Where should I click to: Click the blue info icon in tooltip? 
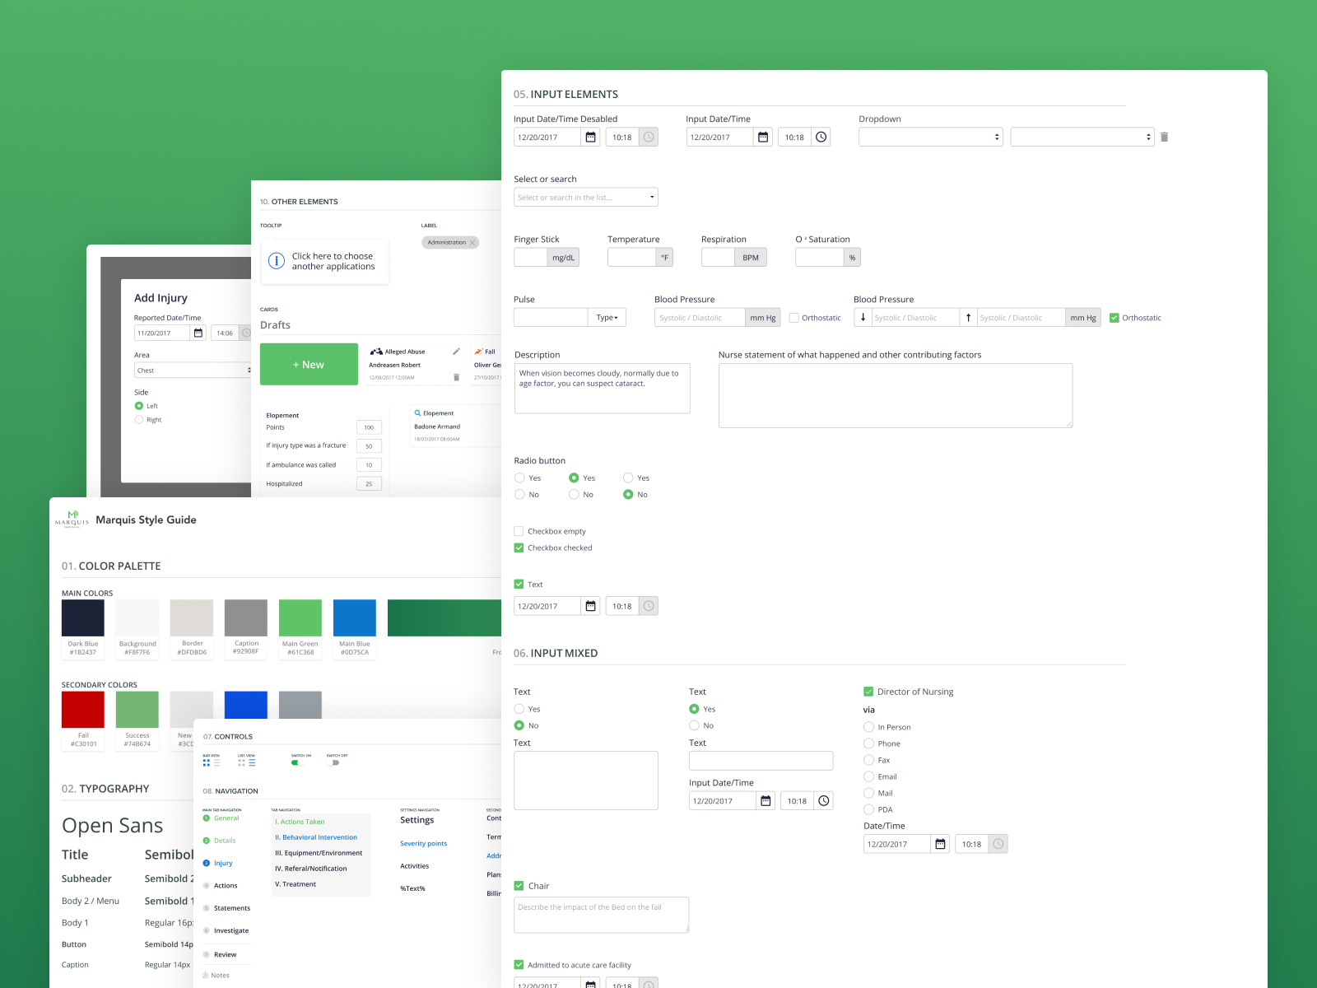coord(277,261)
